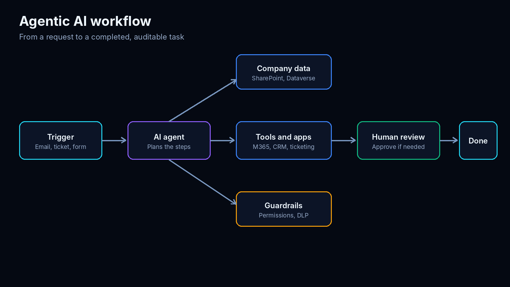Click the 'SharePoint, Dataverse' text
This screenshot has width=510, height=287.
click(283, 78)
